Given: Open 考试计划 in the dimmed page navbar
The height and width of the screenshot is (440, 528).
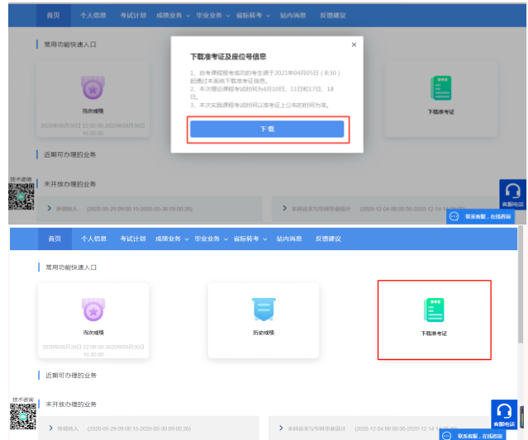Looking at the screenshot, I should (x=133, y=16).
